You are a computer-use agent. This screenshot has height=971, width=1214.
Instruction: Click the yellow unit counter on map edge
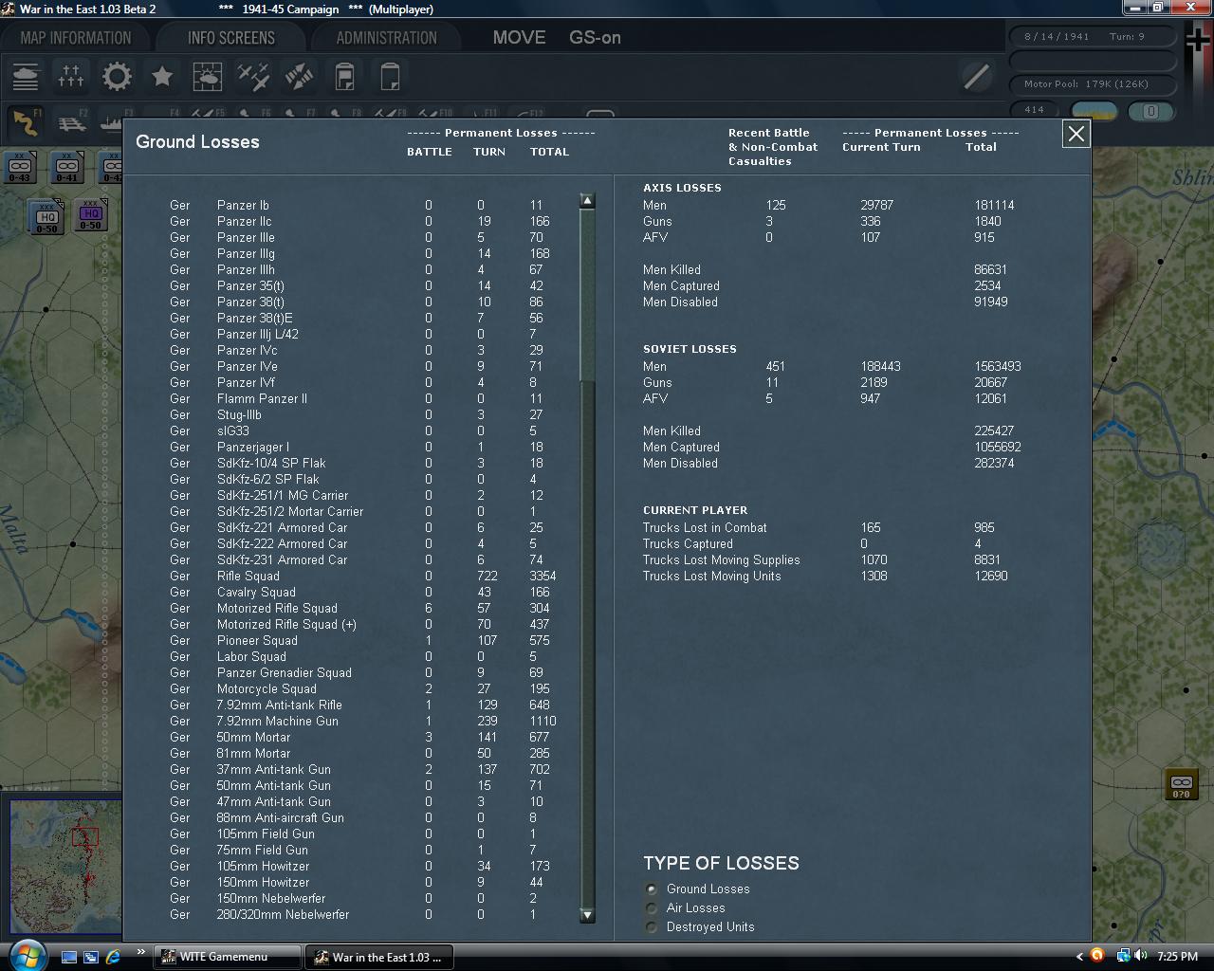[x=1181, y=784]
